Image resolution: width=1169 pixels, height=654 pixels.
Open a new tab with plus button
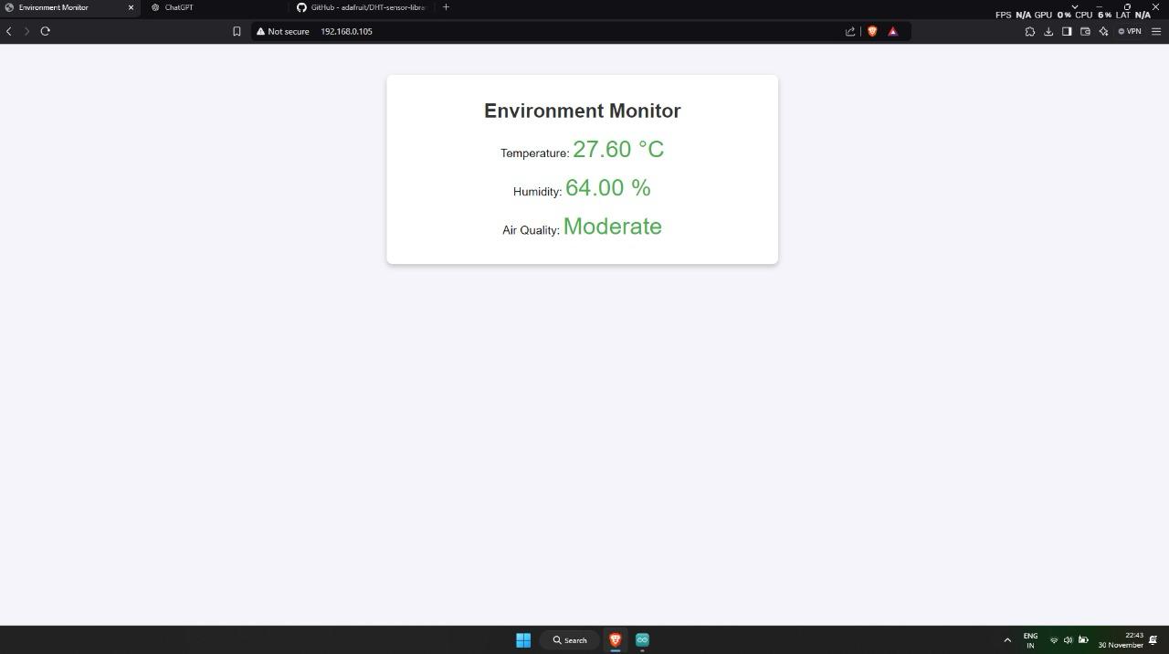pyautogui.click(x=446, y=7)
